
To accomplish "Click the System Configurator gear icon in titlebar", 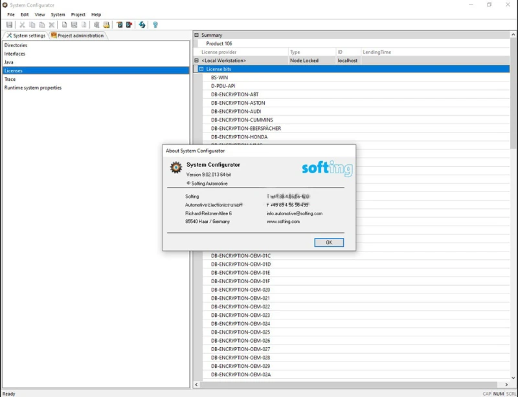I will pos(5,5).
